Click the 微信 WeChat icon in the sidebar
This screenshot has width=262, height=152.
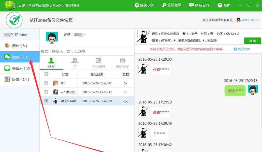coord(7,57)
